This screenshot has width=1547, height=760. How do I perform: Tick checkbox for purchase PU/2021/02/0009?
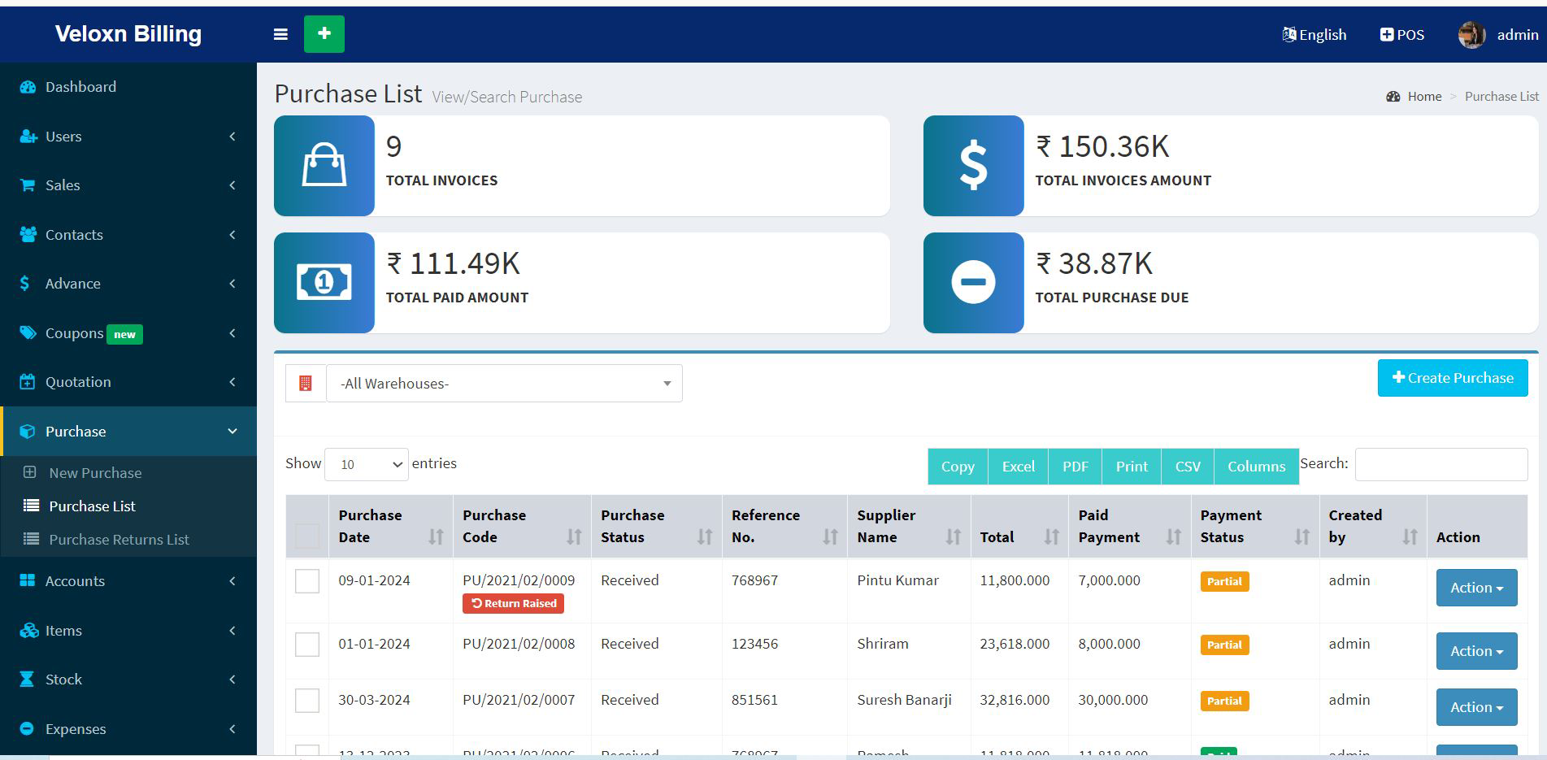(307, 581)
